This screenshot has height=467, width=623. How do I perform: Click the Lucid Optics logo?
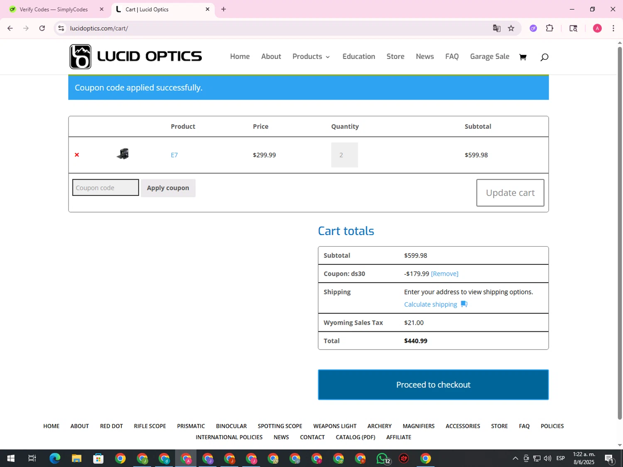tap(135, 56)
